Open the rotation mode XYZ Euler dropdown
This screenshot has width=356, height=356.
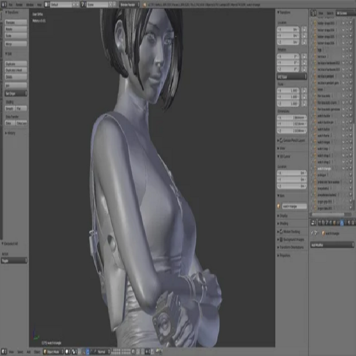[x=292, y=77]
